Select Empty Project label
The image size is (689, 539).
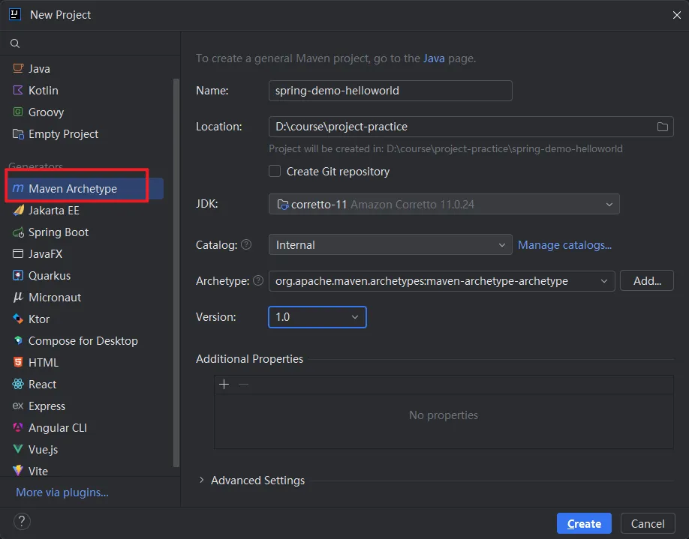coord(63,134)
